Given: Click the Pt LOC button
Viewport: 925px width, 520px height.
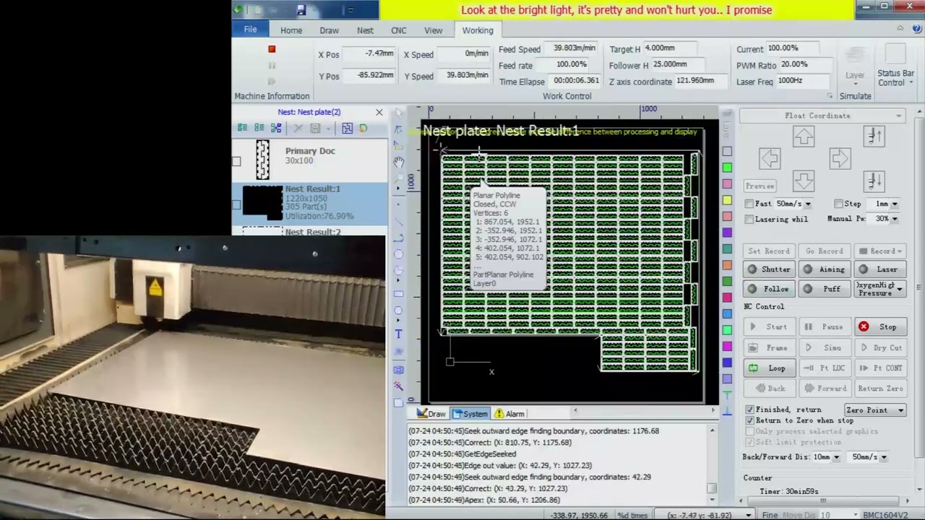Looking at the screenshot, I should click(825, 368).
